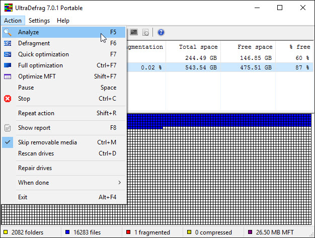
Task: Toggle Skip removable media checkmark
Action: point(8,142)
